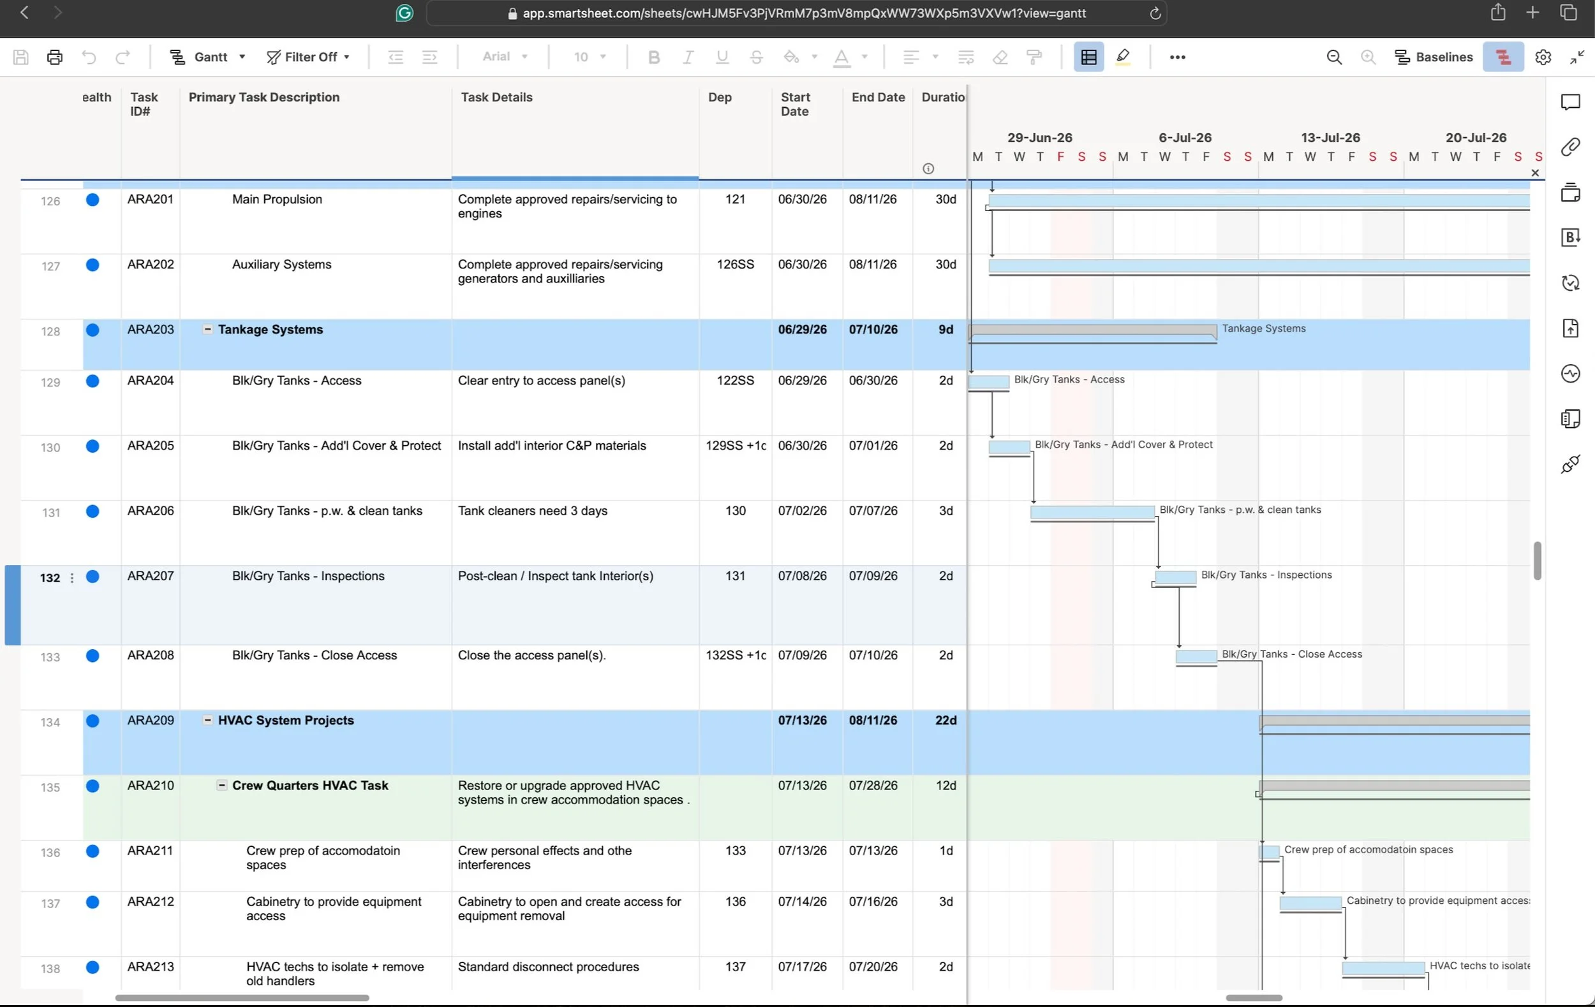
Task: Click the zoom in magnifier
Action: point(1368,57)
